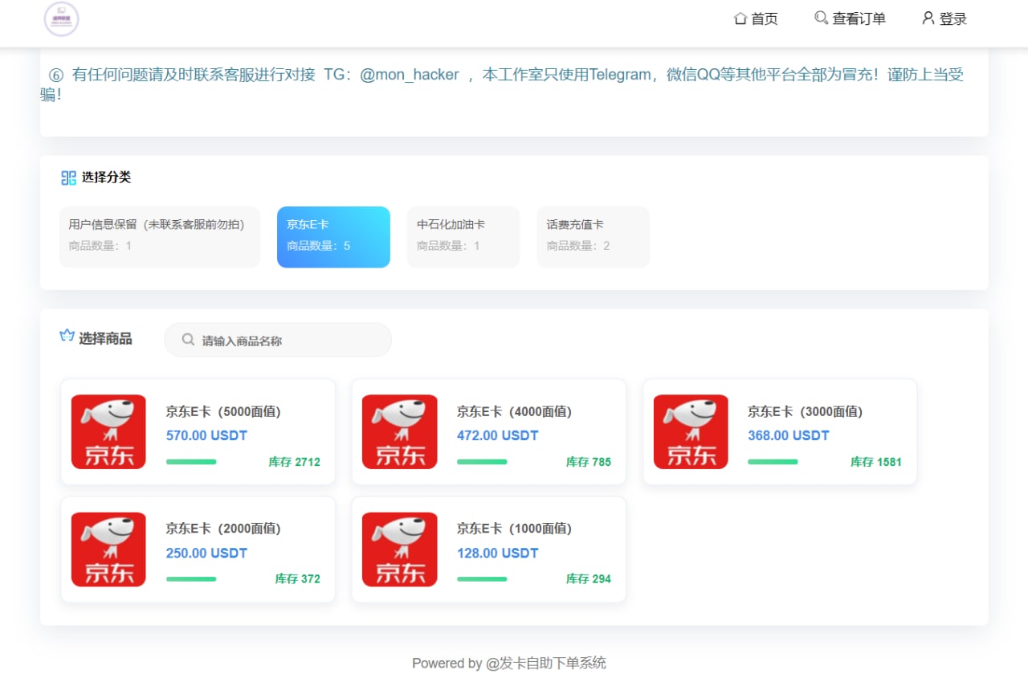Click the green stock bar on 京东E卡 2000面值
The height and width of the screenshot is (674, 1028).
191,578
